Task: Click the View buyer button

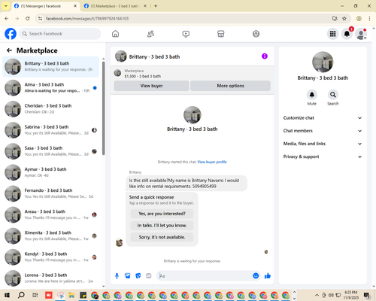Action: (151, 86)
